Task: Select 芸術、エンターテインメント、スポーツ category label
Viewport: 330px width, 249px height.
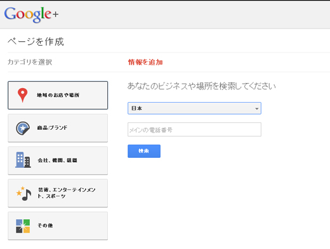Action: pyautogui.click(x=67, y=193)
